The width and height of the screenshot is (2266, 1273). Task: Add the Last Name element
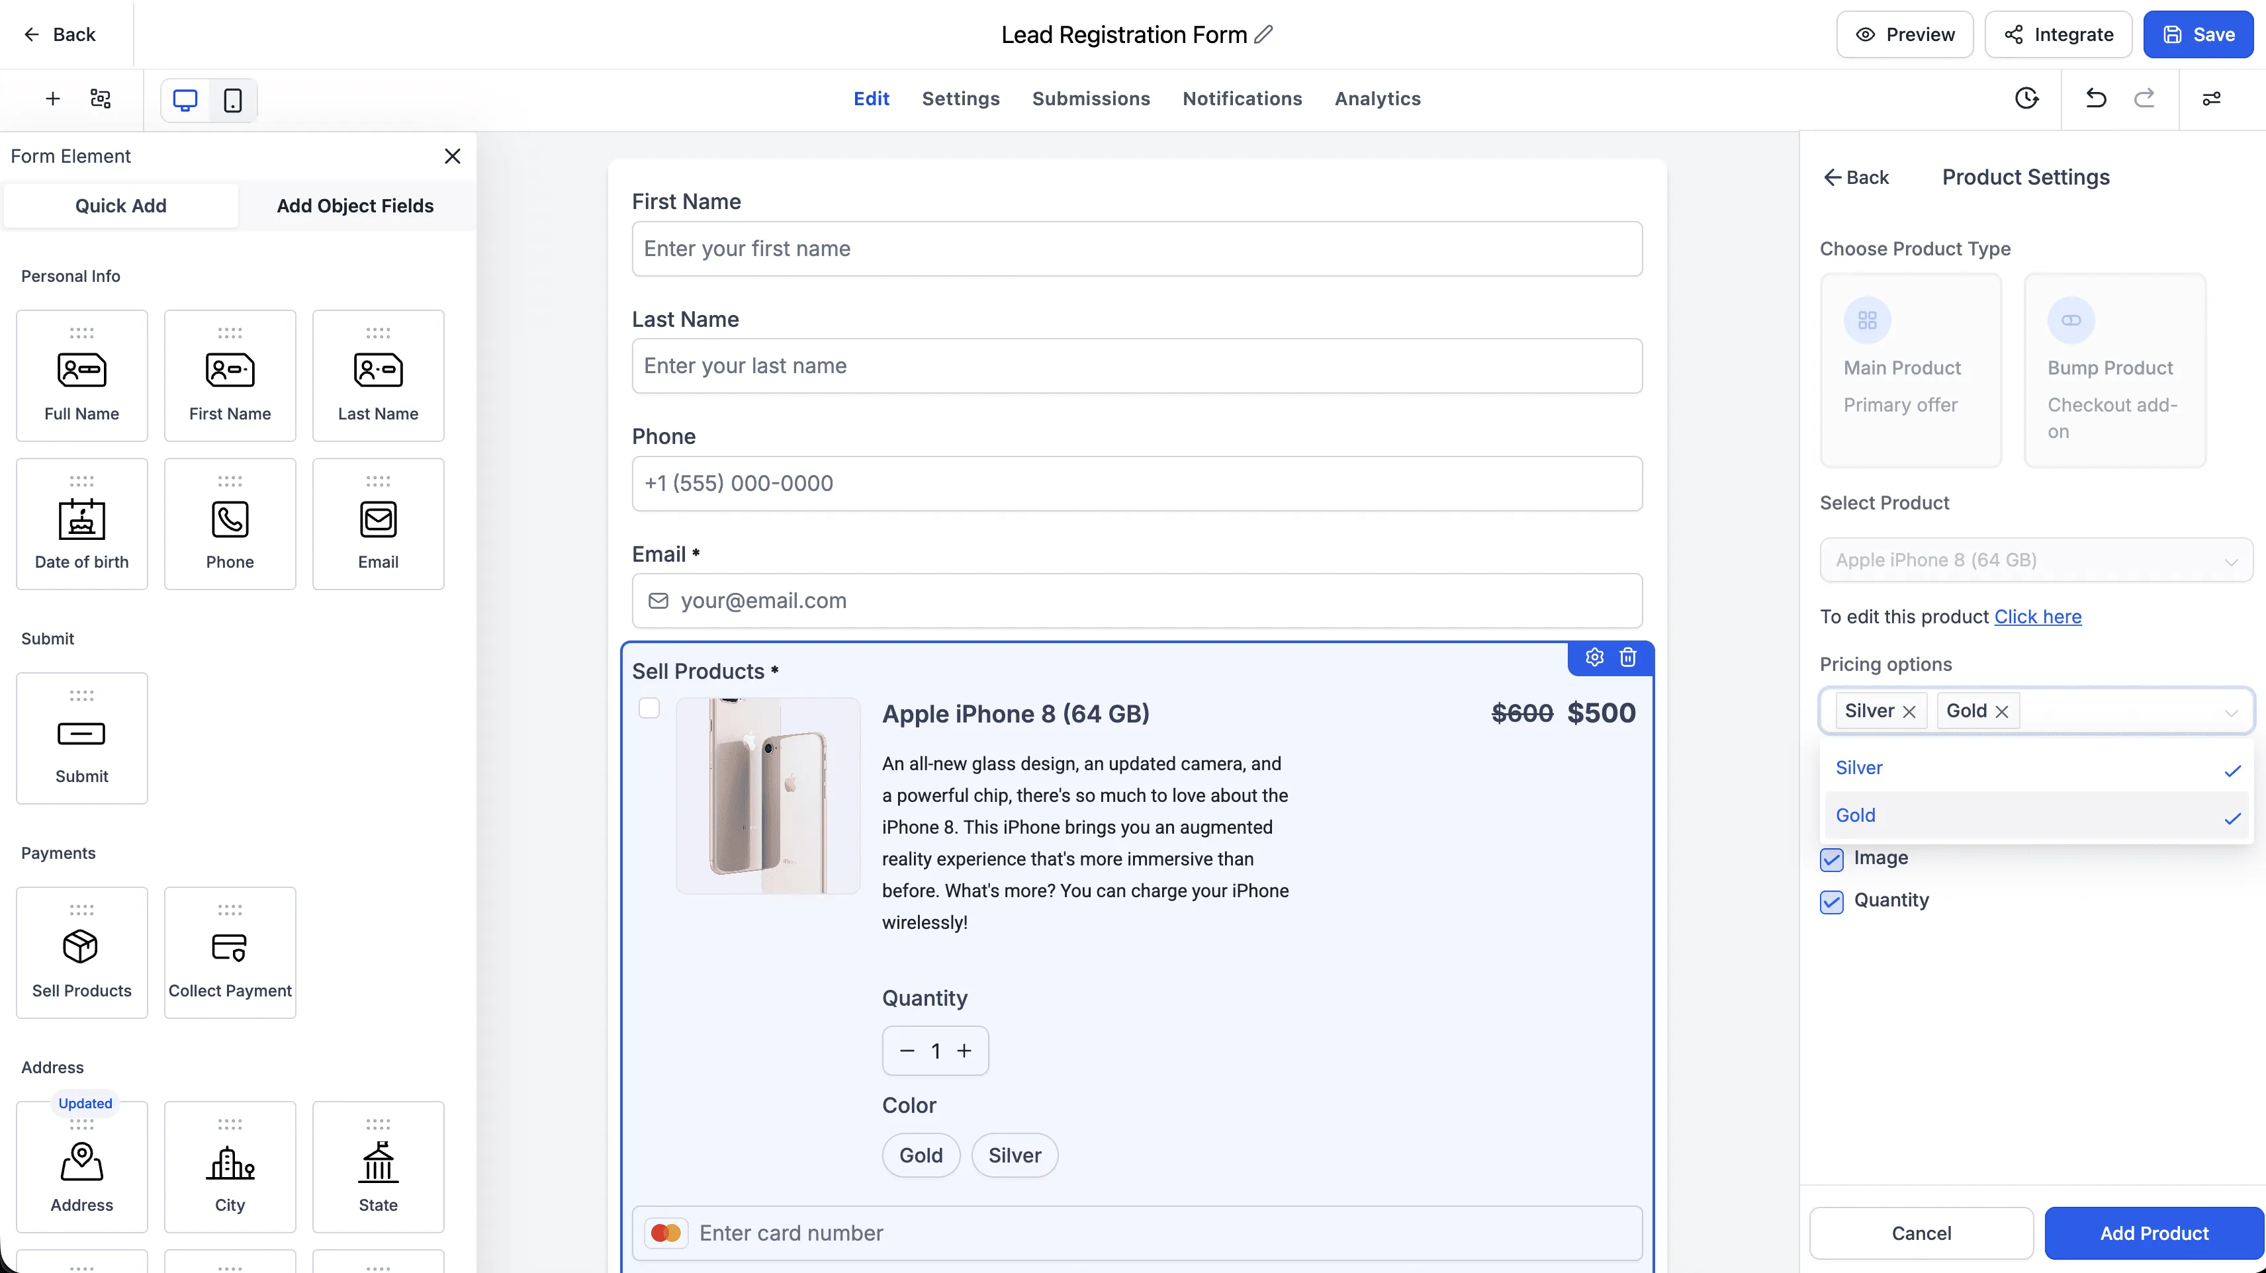click(379, 376)
